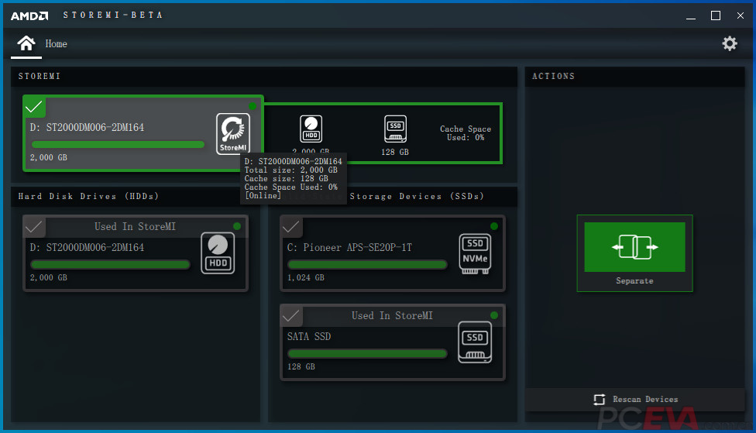The image size is (756, 433).
Task: Click '[Online]' status in the tooltip
Action: point(263,196)
